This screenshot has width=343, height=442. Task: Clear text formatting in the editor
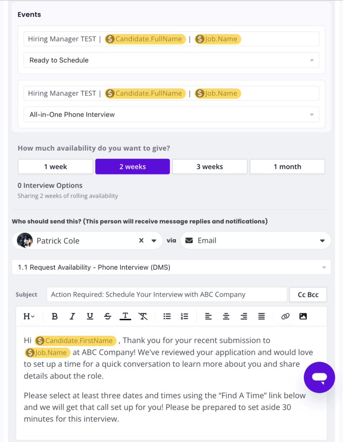click(x=143, y=316)
